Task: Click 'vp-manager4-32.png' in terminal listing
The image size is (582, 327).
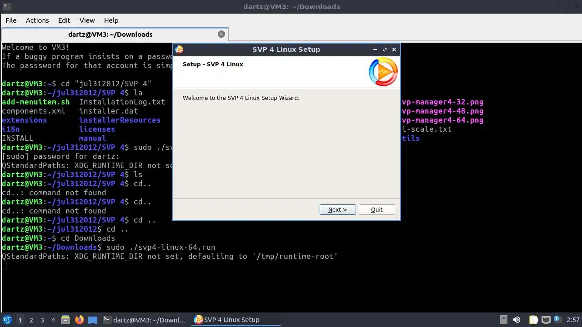Action: (442, 102)
